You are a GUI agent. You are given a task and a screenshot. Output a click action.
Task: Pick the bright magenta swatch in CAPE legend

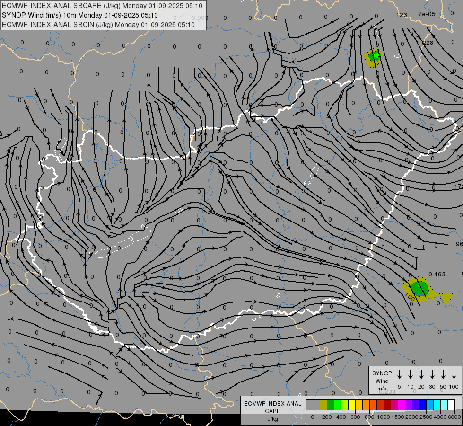[x=402, y=405]
